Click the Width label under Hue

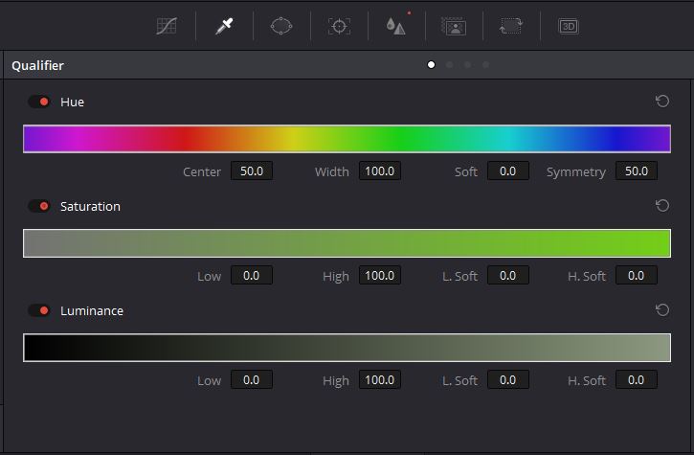pyautogui.click(x=332, y=171)
